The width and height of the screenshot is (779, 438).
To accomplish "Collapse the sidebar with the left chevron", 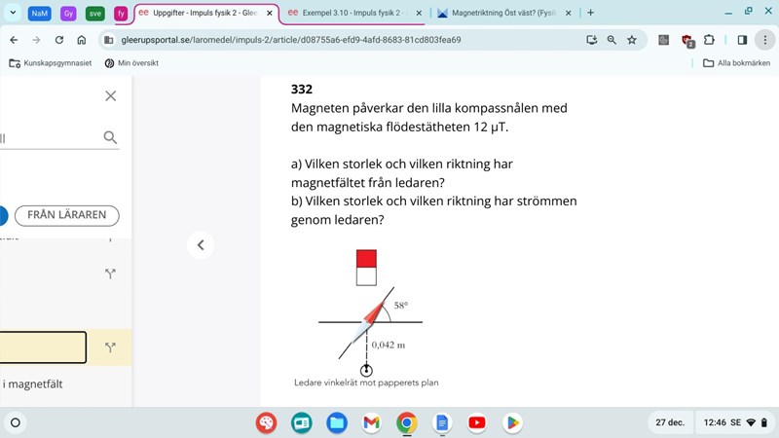I will pyautogui.click(x=200, y=245).
